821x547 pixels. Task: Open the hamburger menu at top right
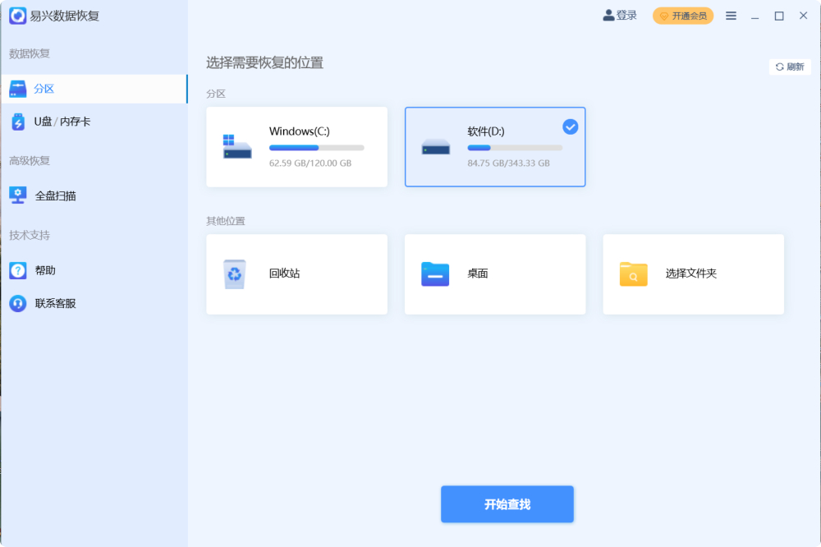tap(731, 15)
